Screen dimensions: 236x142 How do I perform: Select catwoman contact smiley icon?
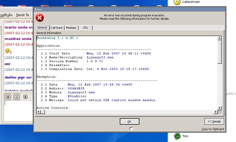(177, 2)
